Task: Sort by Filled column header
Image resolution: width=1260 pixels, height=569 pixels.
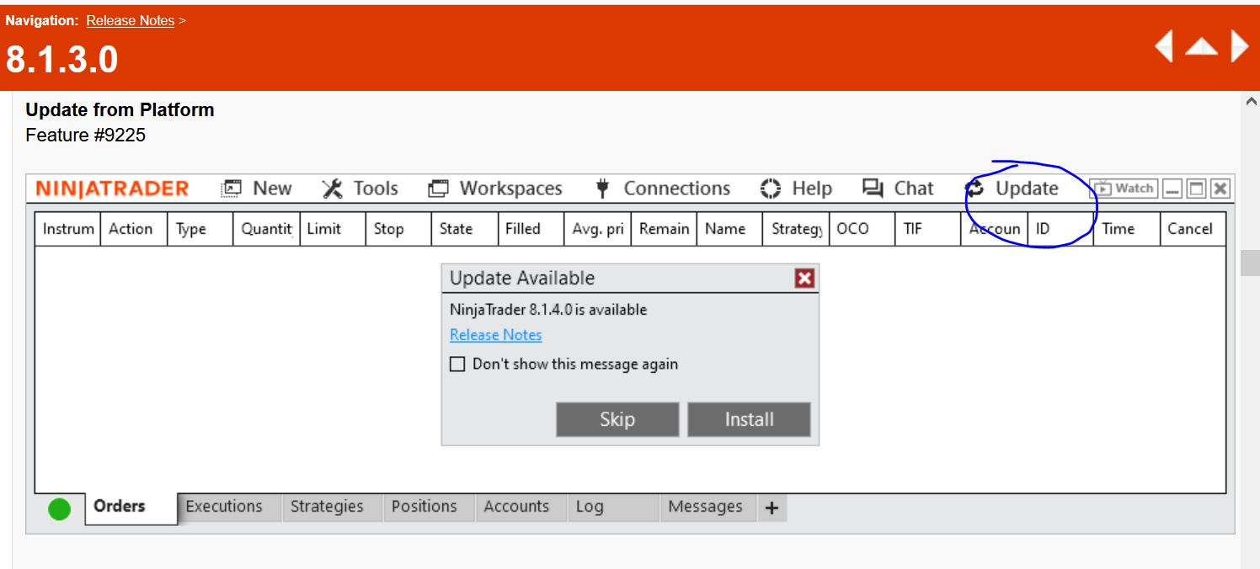Action: pyautogui.click(x=531, y=229)
